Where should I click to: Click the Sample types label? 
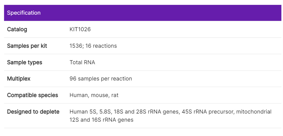pos(24,62)
